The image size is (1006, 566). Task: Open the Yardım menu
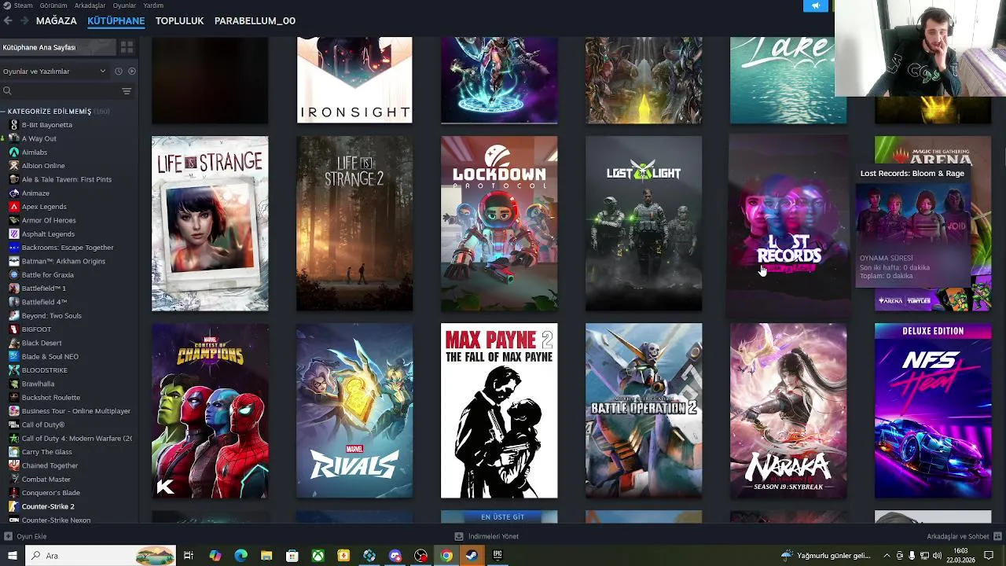153,6
